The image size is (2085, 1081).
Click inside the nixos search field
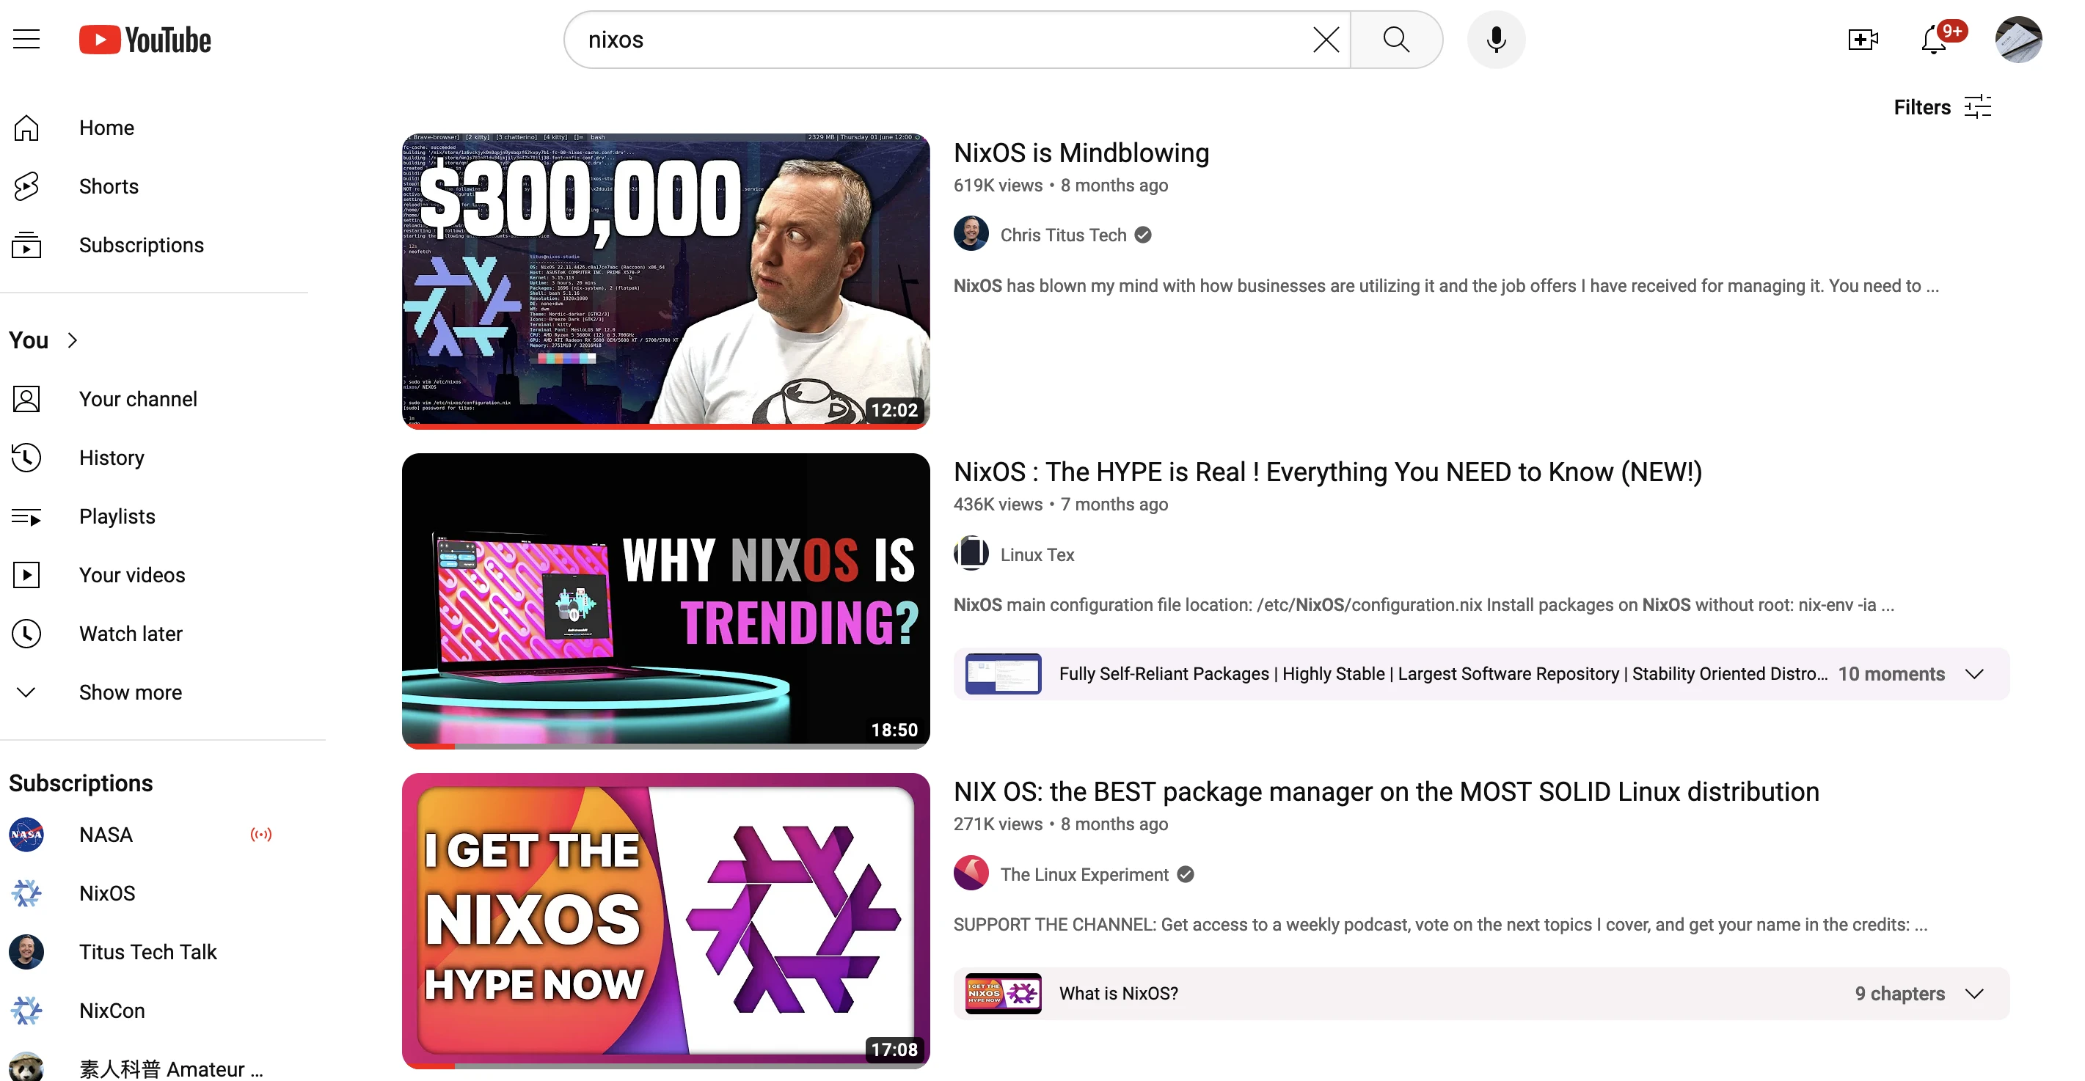931,40
